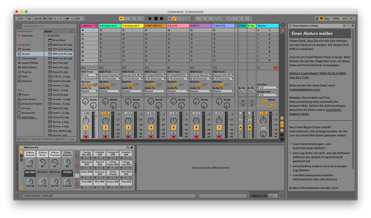
Task: Select the A Rev return track header
Action: [x=242, y=26]
